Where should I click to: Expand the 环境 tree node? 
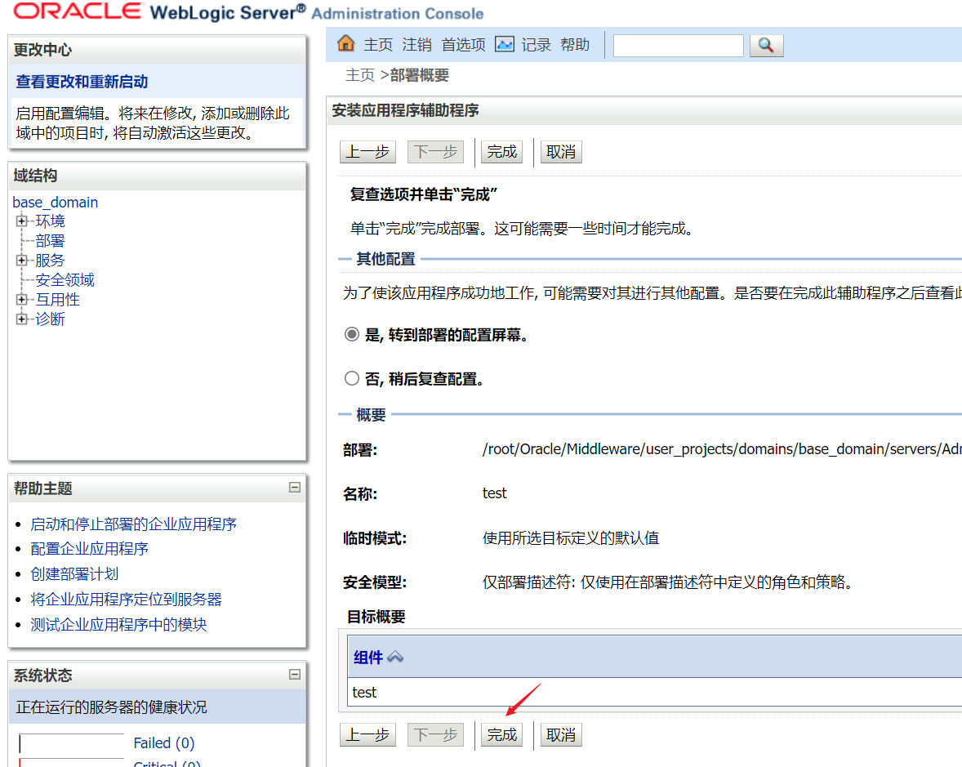21,221
